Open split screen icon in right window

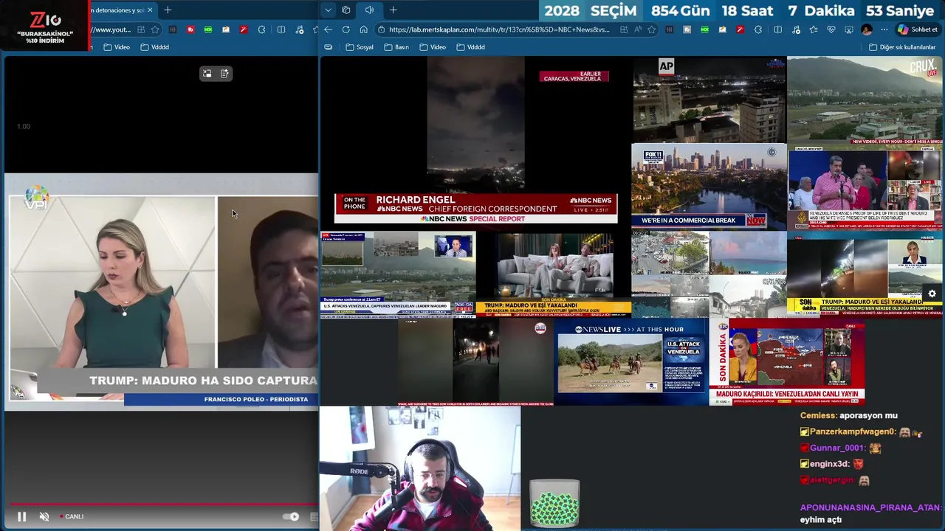pyautogui.click(x=777, y=29)
